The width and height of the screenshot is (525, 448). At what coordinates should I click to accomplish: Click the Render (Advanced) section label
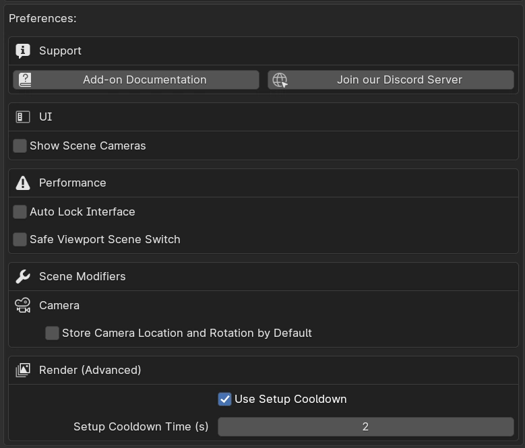click(90, 370)
